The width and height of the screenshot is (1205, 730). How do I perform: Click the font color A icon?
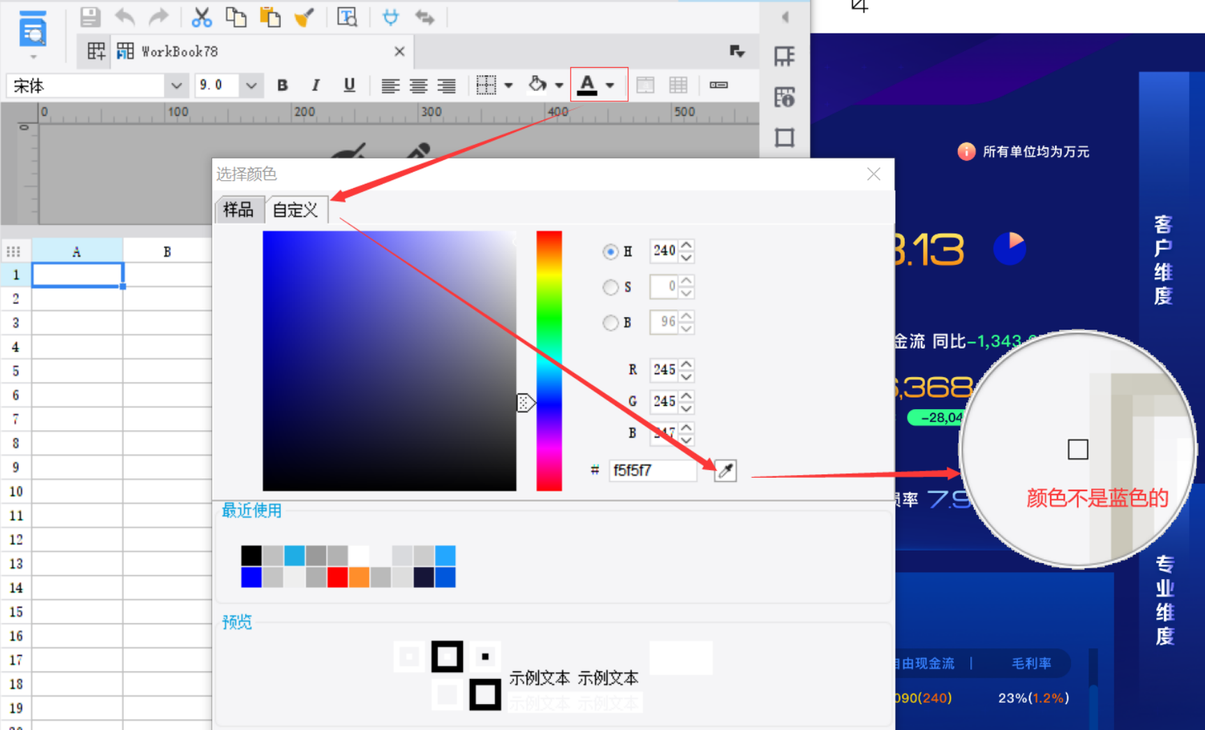point(587,85)
